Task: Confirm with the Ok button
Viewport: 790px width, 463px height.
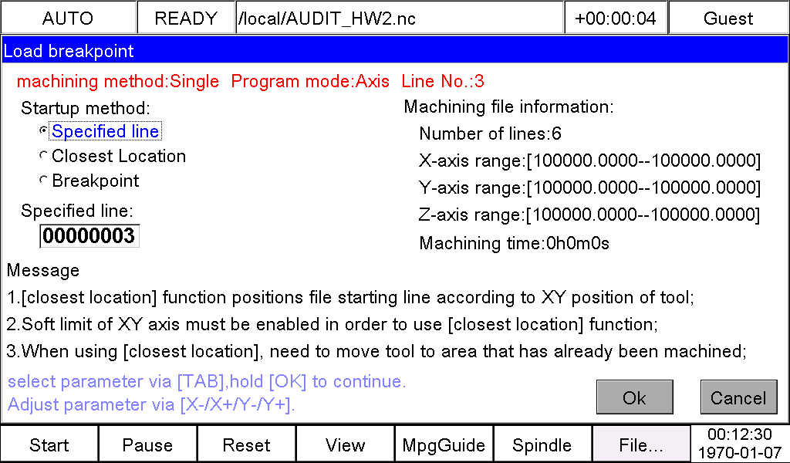Action: click(x=634, y=397)
